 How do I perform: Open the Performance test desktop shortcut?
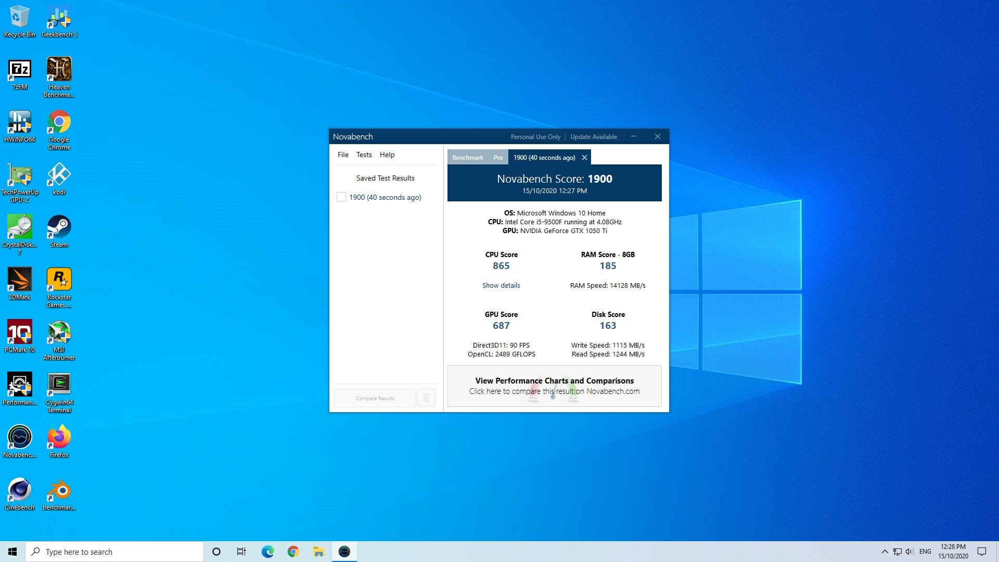[20, 389]
